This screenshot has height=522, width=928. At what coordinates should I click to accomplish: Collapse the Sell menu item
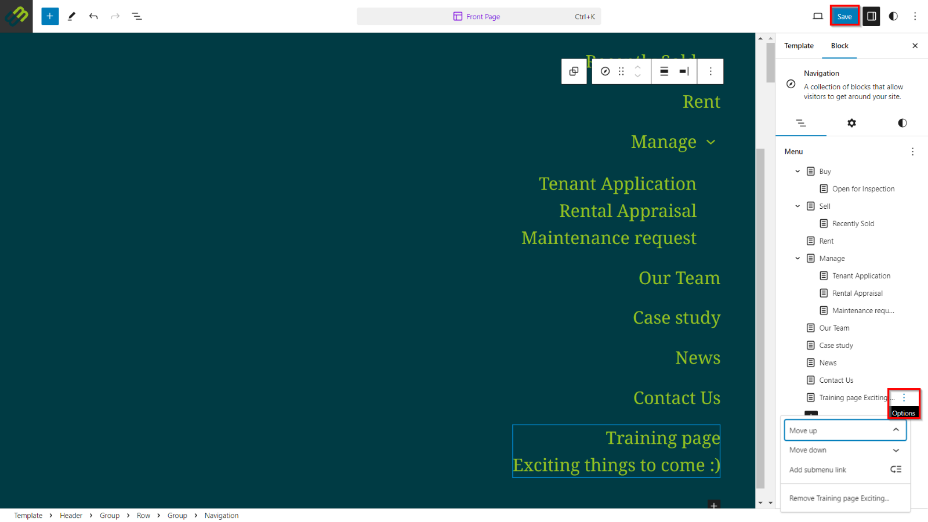(797, 206)
